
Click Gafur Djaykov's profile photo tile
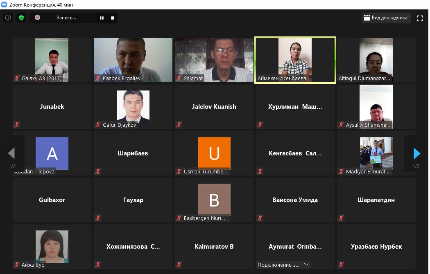133,106
